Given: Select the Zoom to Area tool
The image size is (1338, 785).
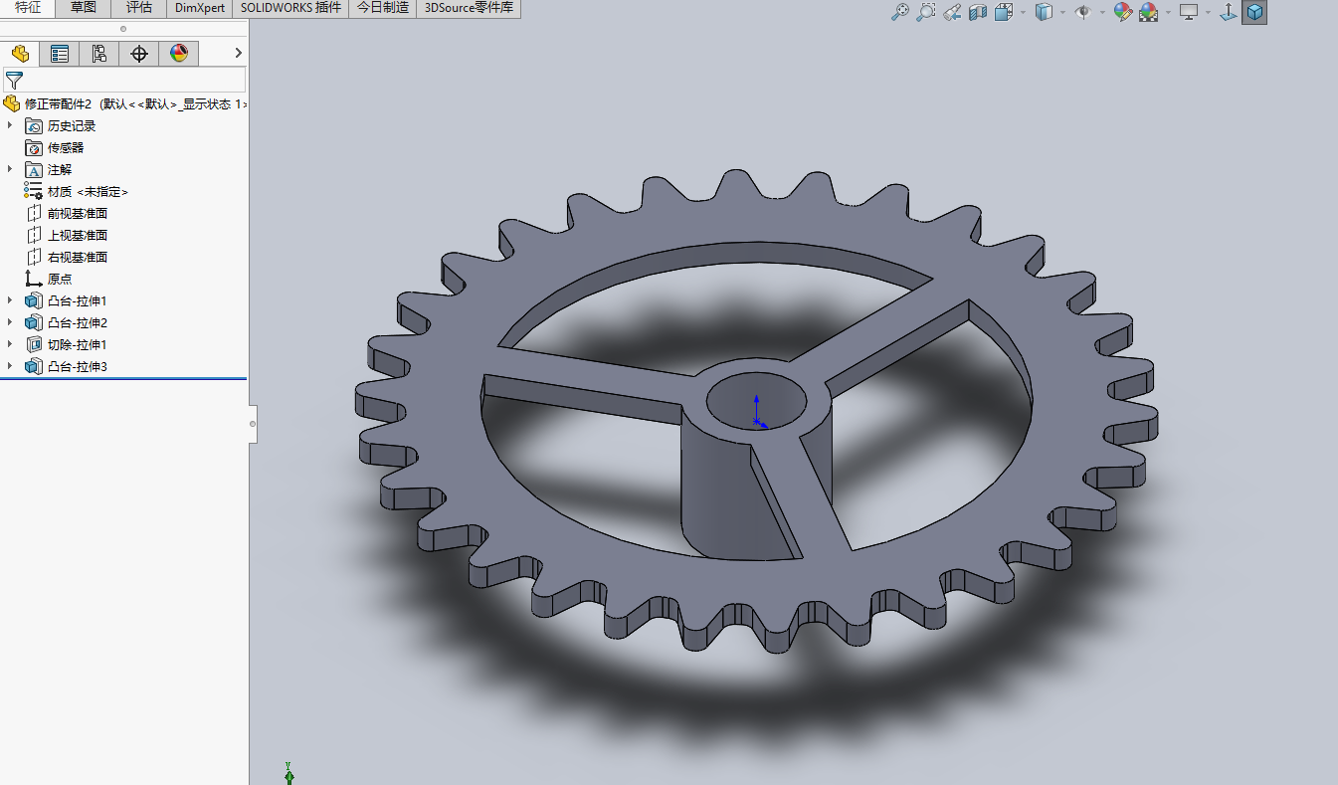Looking at the screenshot, I should click(926, 12).
